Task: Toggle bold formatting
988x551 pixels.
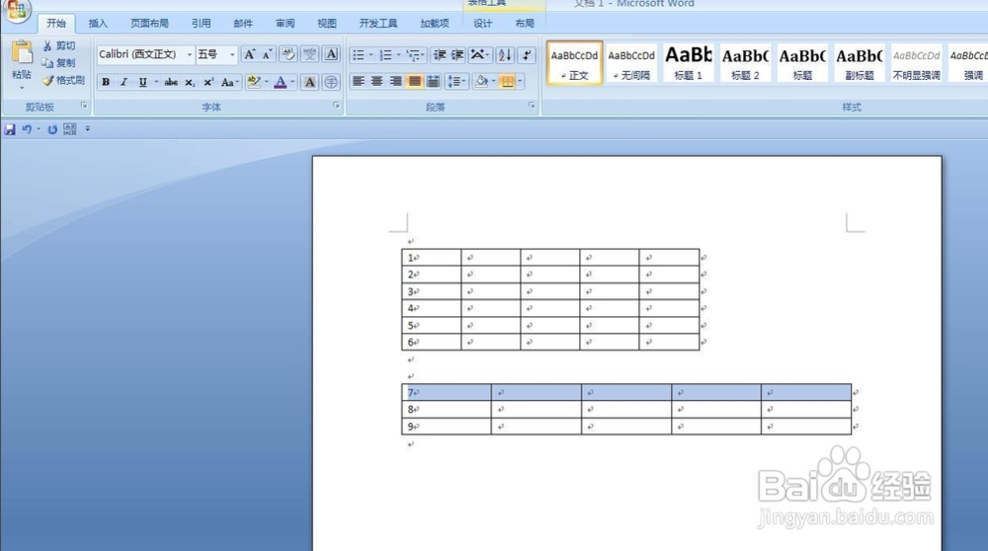Action: coord(106,83)
